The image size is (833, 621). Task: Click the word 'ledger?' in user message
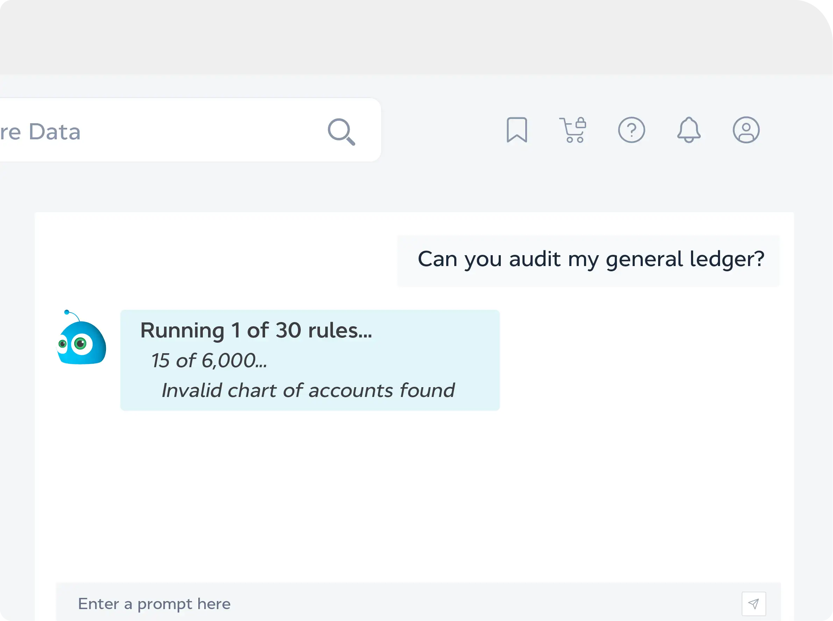(727, 259)
